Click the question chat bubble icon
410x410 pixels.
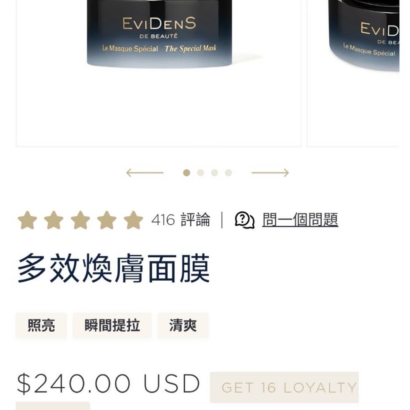click(x=244, y=220)
